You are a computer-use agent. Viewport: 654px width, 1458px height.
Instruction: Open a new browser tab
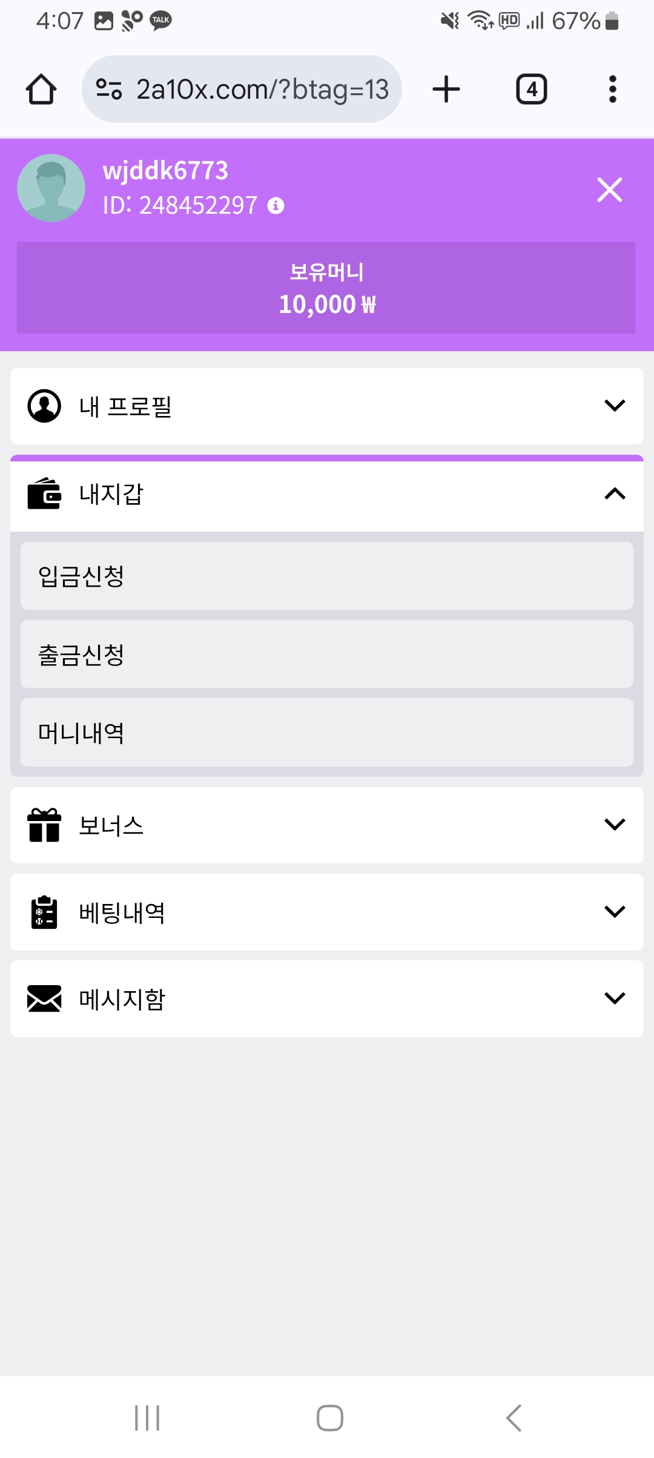pos(446,90)
